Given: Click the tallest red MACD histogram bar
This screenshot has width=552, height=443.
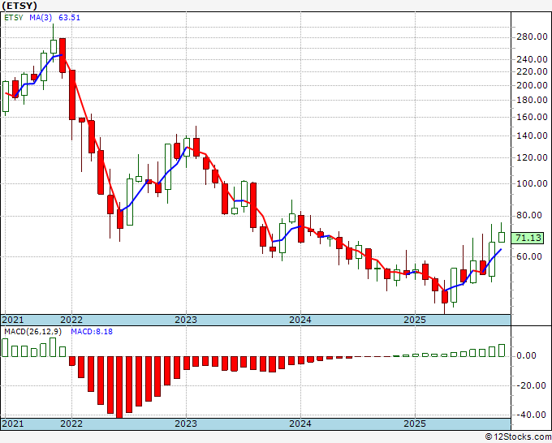Looking at the screenshot, I should pyautogui.click(x=119, y=387).
